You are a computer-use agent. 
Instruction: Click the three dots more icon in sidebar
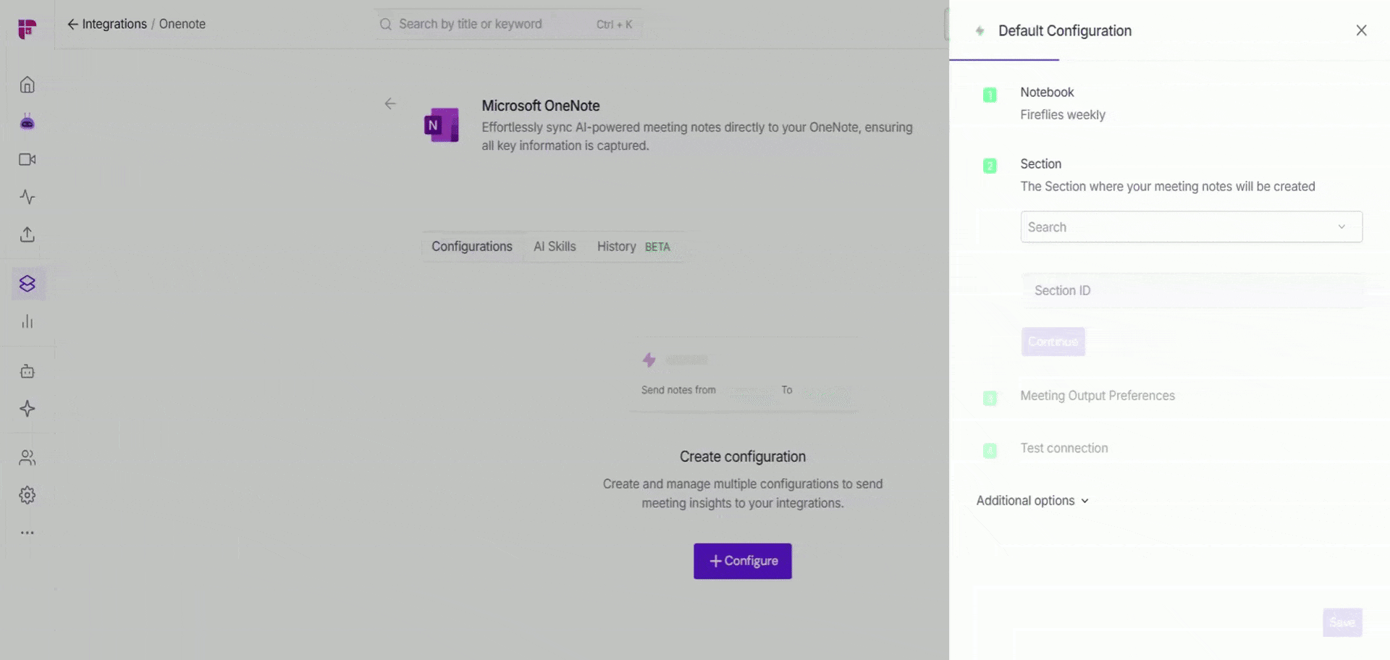click(x=28, y=533)
